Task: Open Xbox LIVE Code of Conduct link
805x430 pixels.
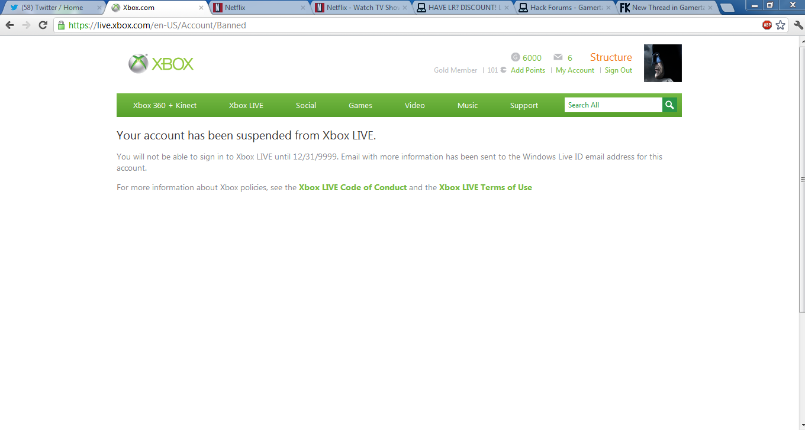Action: pyautogui.click(x=353, y=187)
